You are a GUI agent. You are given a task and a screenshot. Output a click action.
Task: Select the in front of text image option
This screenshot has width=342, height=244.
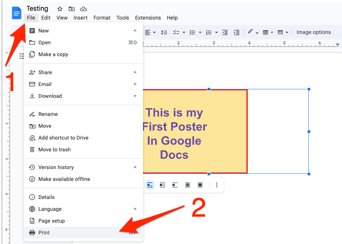click(x=200, y=185)
